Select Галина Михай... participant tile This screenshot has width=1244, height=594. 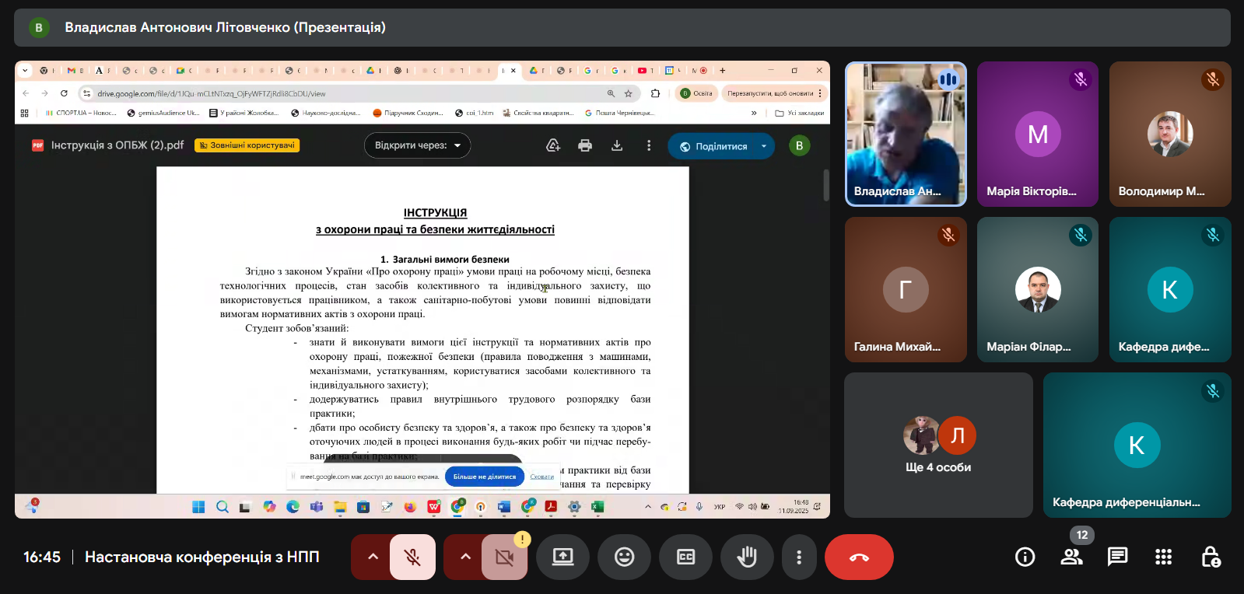point(906,289)
